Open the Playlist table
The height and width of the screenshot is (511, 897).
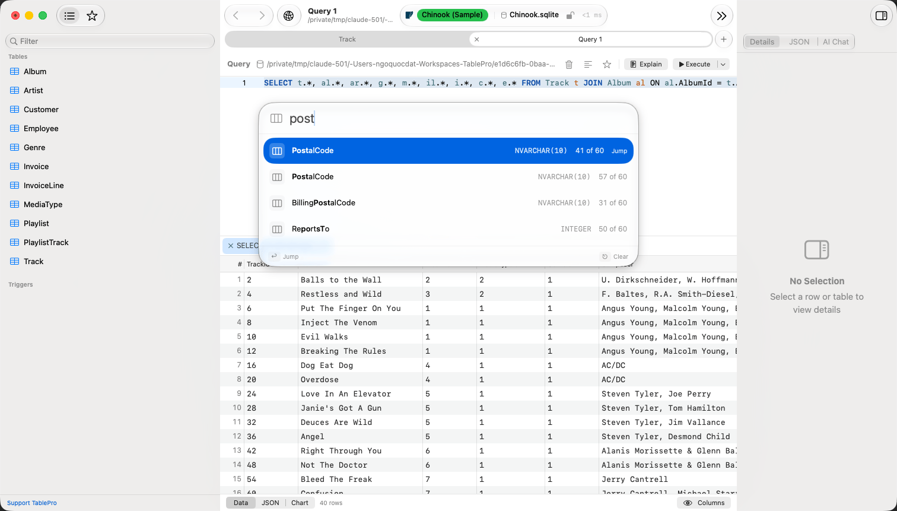point(36,223)
